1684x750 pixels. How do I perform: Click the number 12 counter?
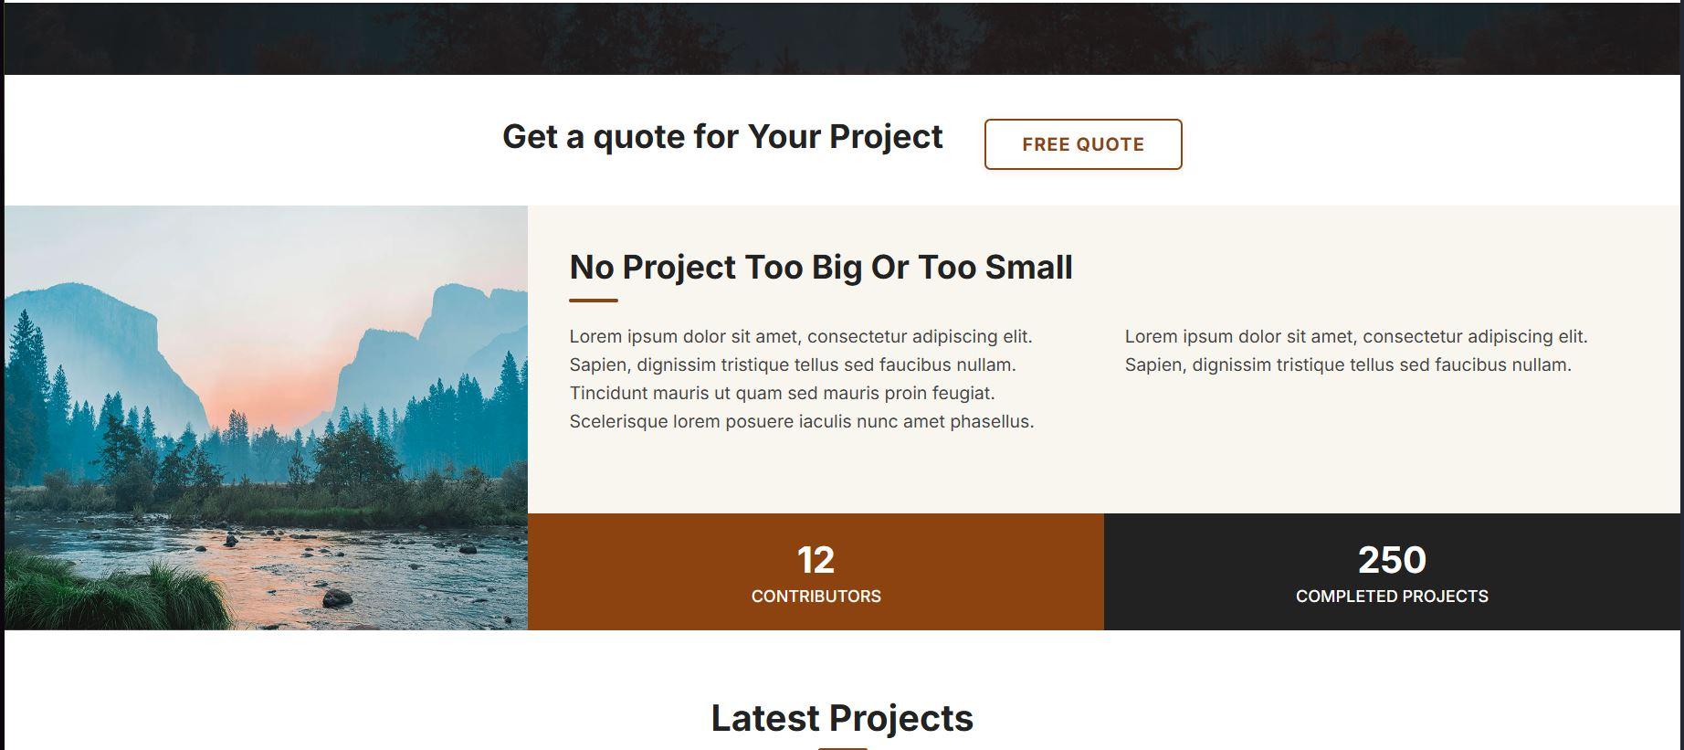click(x=816, y=560)
